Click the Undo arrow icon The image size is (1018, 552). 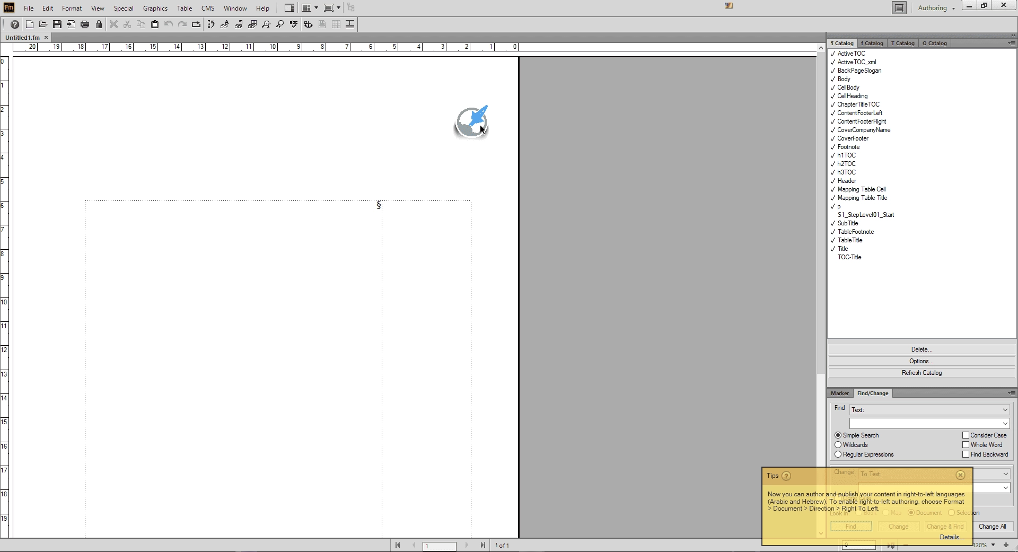coord(169,24)
